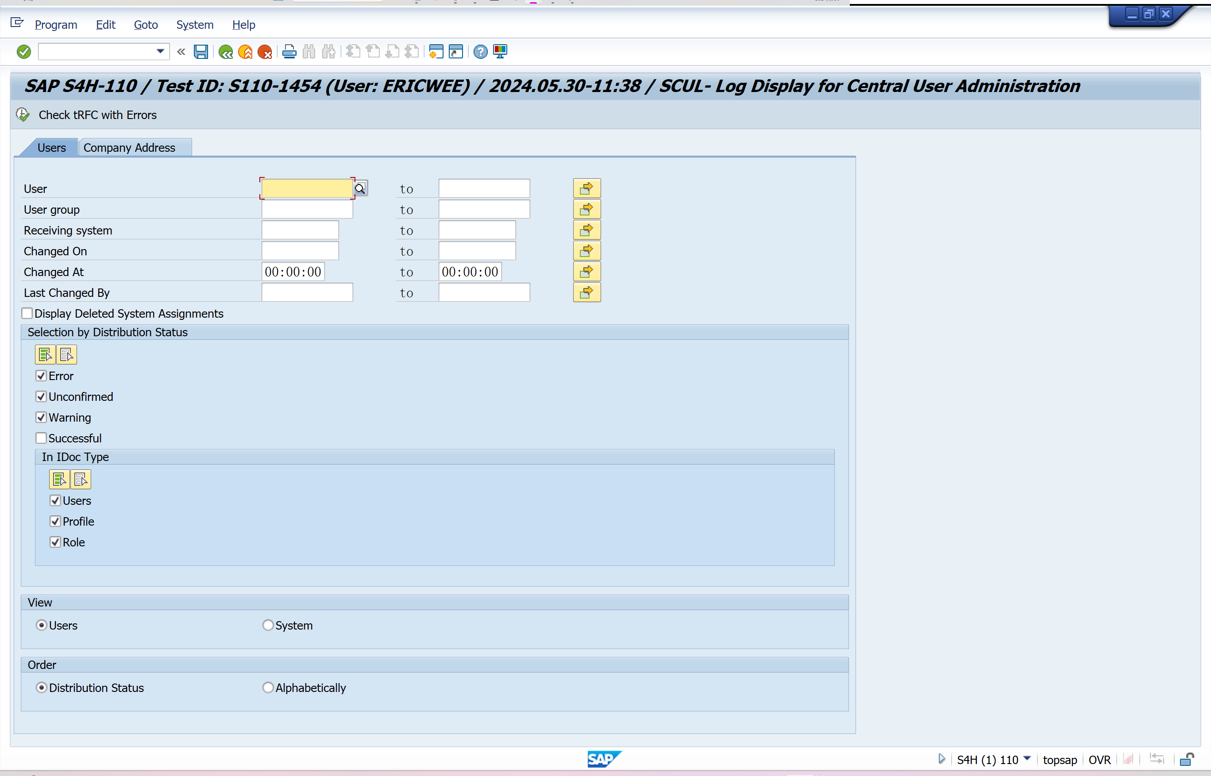The height and width of the screenshot is (776, 1211).
Task: Select the System view radio button
Action: 268,625
